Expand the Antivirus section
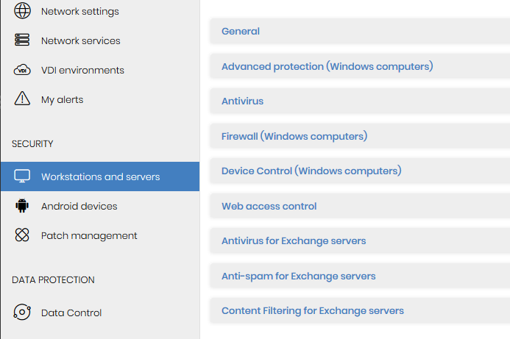This screenshot has height=339, width=510. (x=360, y=101)
